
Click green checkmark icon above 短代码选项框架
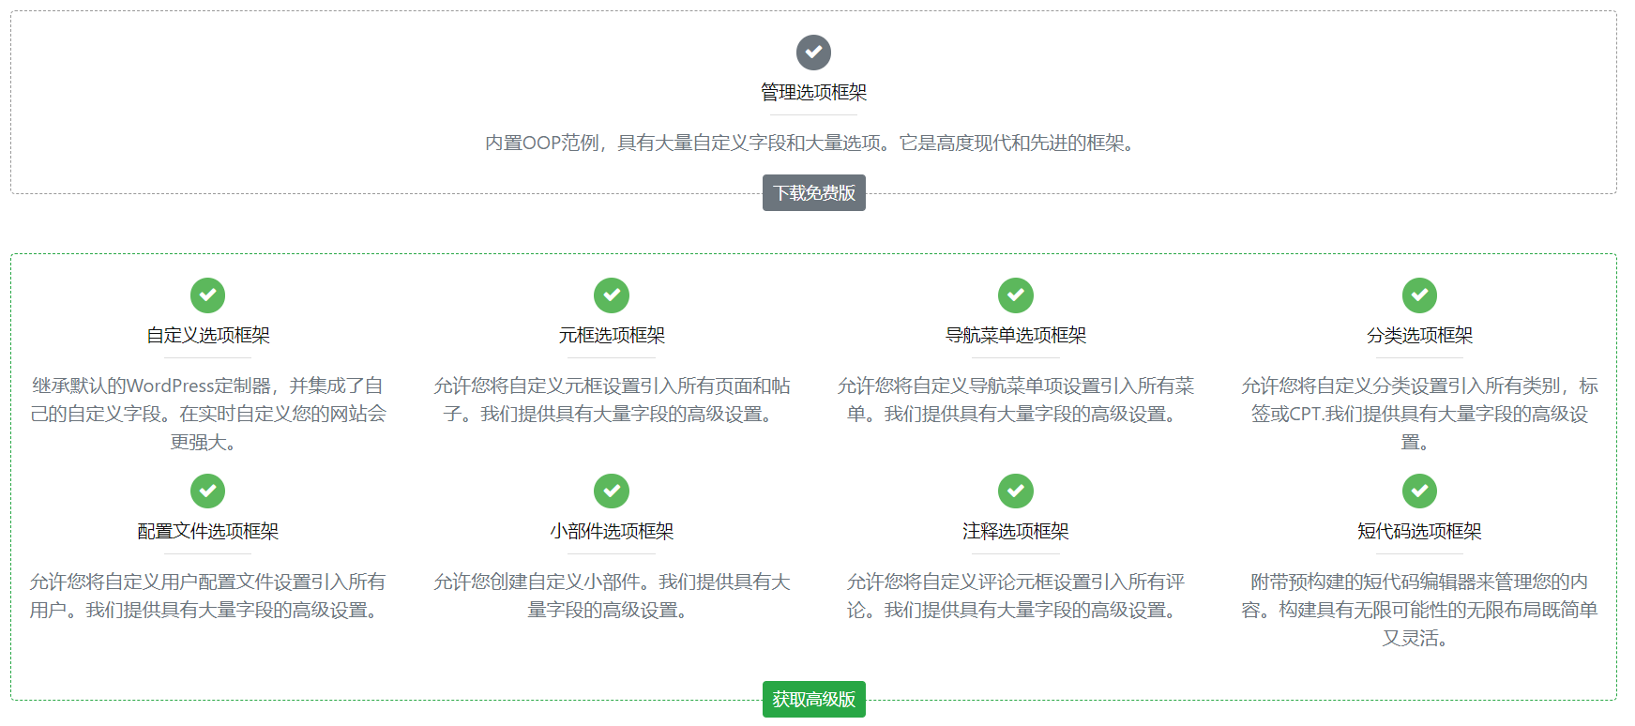1419,491
